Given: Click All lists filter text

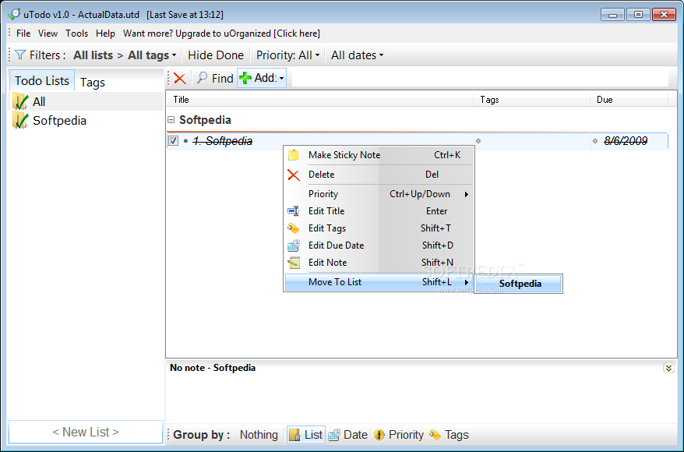Looking at the screenshot, I should (93, 55).
